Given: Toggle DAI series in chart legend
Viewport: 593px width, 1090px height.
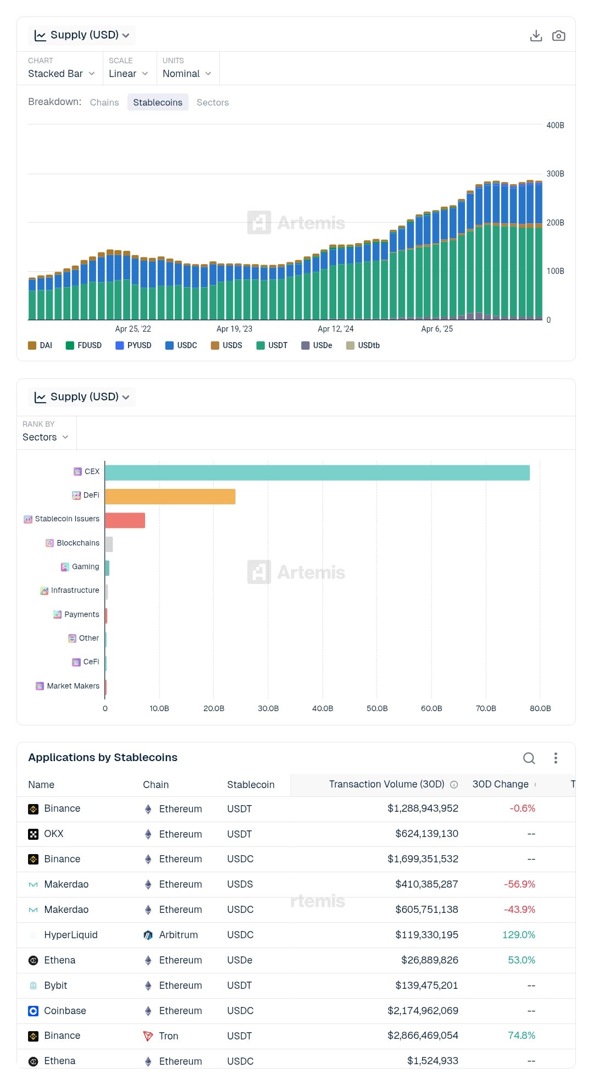Looking at the screenshot, I should [40, 345].
